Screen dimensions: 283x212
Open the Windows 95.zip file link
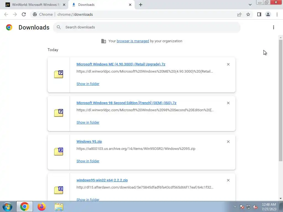coord(89,142)
